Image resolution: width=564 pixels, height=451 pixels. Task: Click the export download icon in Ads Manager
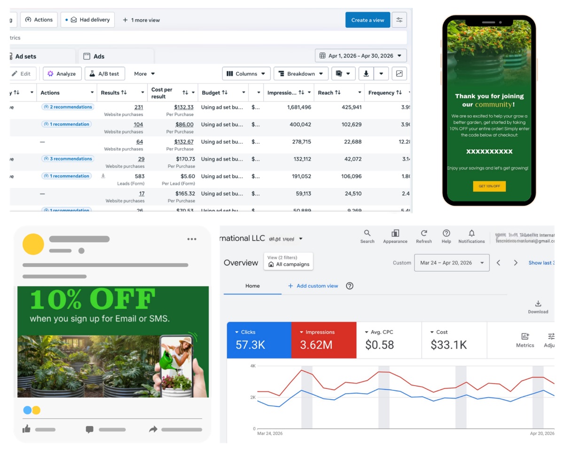(366, 74)
